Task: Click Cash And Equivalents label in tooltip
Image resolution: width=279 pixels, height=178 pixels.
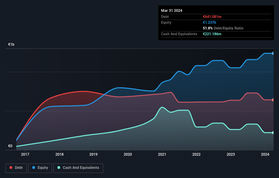Action: tap(179, 34)
